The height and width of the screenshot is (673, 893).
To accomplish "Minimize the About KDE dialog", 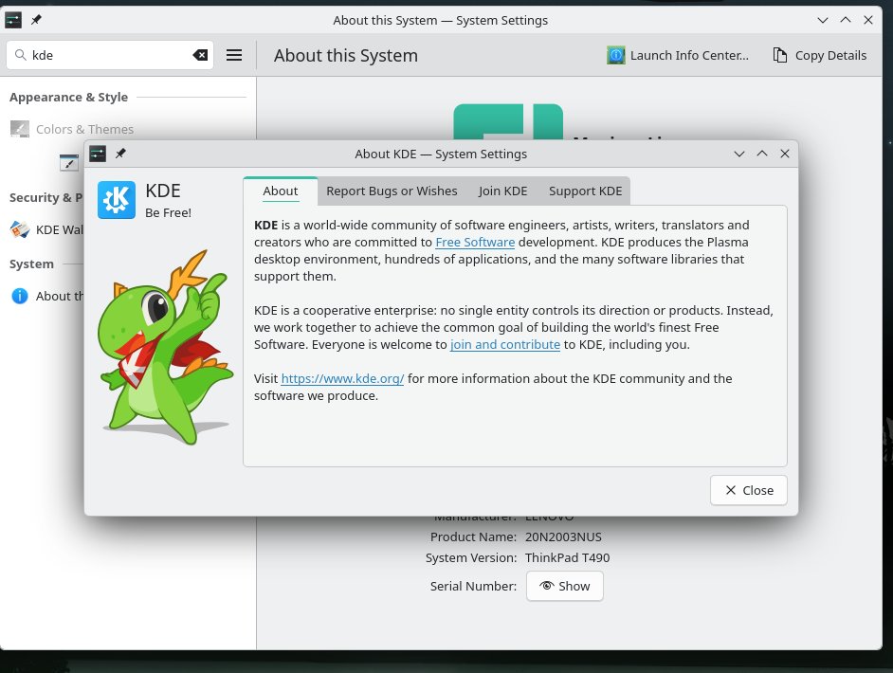I will [x=739, y=154].
